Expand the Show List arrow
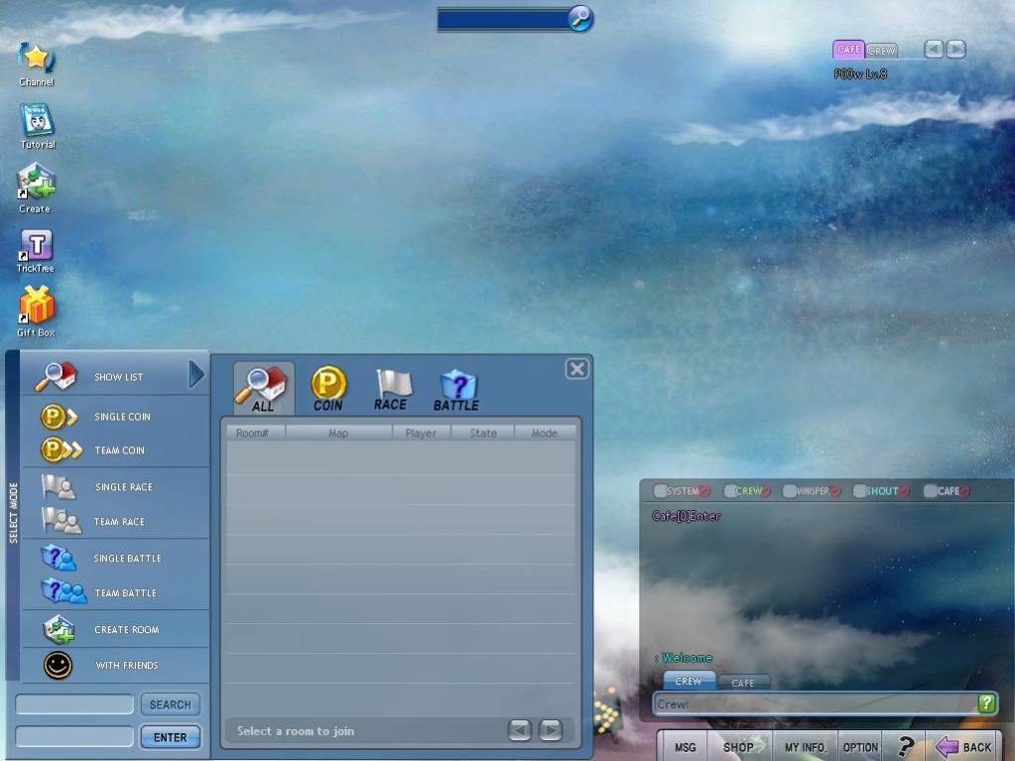Screen dimensions: 1015x761 tap(196, 375)
